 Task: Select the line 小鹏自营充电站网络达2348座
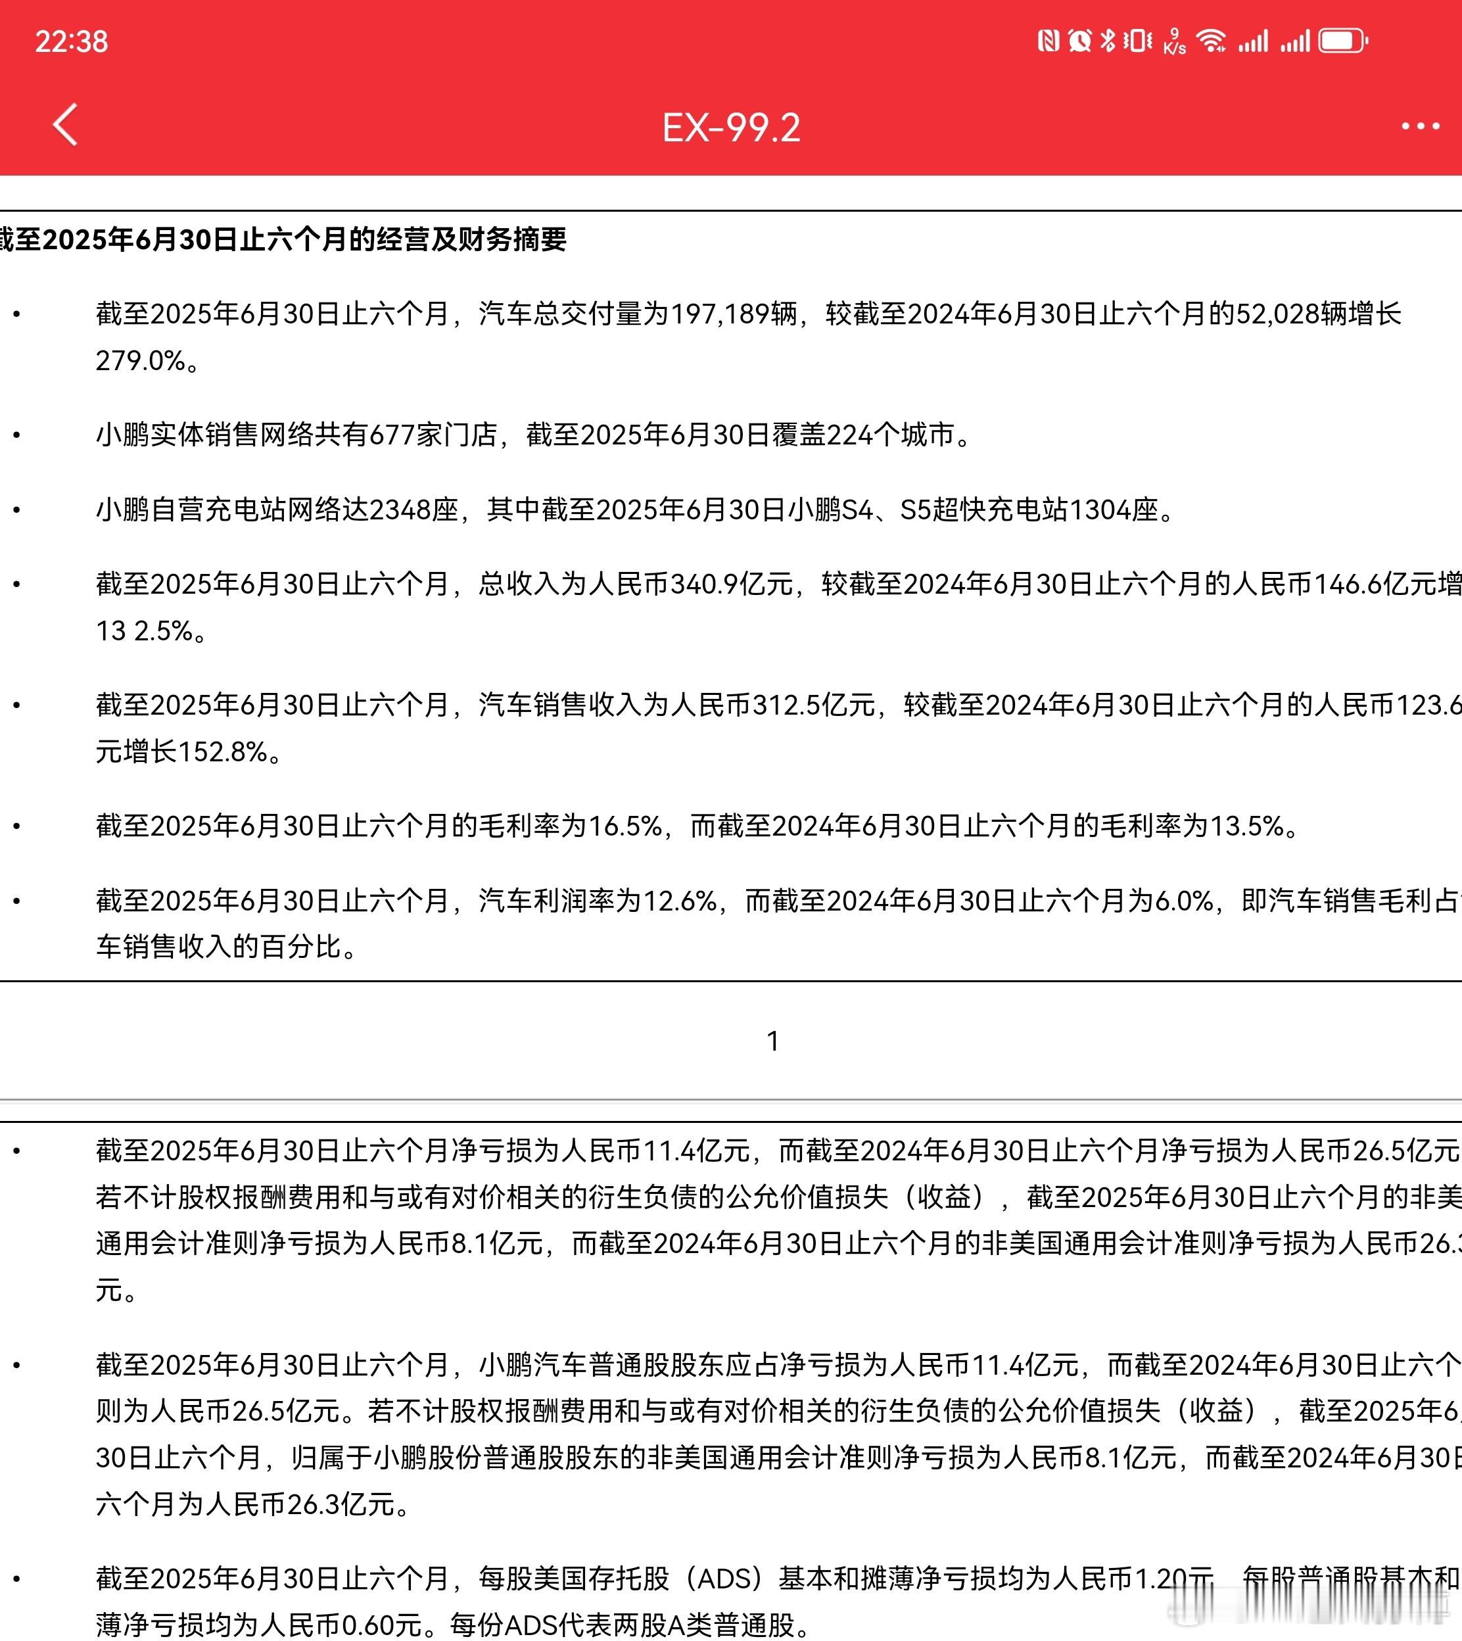tap(277, 510)
